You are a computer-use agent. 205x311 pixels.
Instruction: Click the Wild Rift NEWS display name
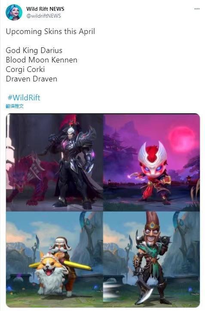pyautogui.click(x=45, y=9)
